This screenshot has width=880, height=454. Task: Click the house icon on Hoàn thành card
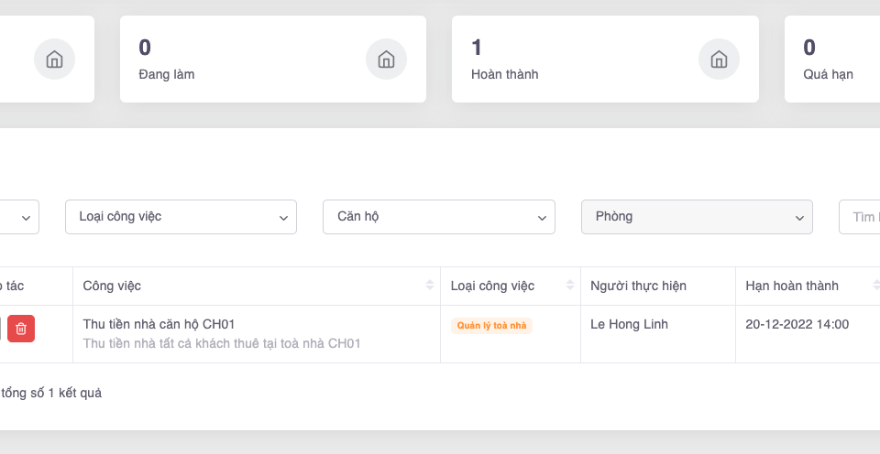[x=719, y=59]
